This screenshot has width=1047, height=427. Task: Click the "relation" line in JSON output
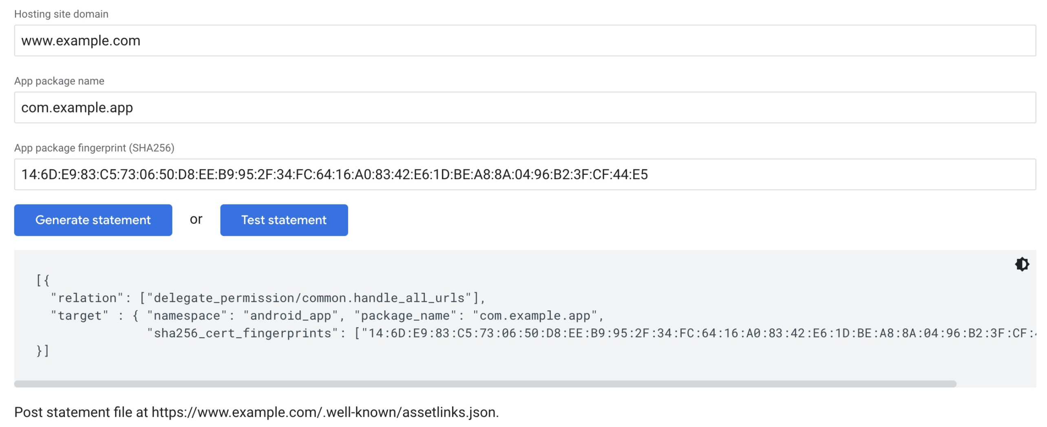(x=268, y=298)
